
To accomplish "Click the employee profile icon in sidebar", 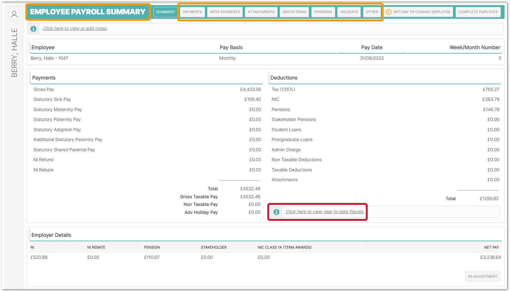I will 14,14.
